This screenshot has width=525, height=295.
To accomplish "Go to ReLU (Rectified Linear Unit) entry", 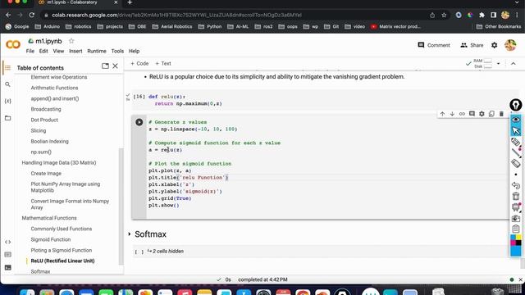I will point(62,261).
